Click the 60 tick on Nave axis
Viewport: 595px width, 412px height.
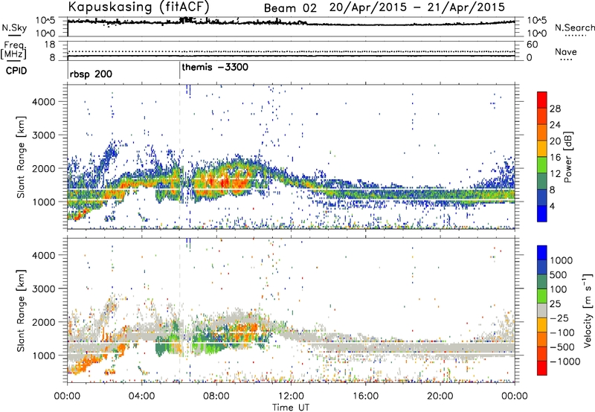pyautogui.click(x=532, y=45)
